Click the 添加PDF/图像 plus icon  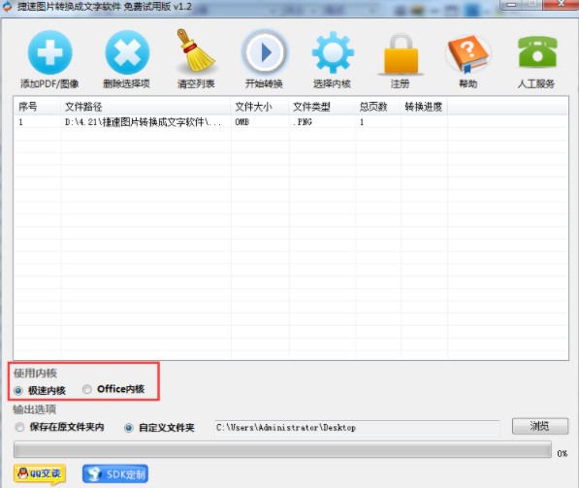pos(49,52)
